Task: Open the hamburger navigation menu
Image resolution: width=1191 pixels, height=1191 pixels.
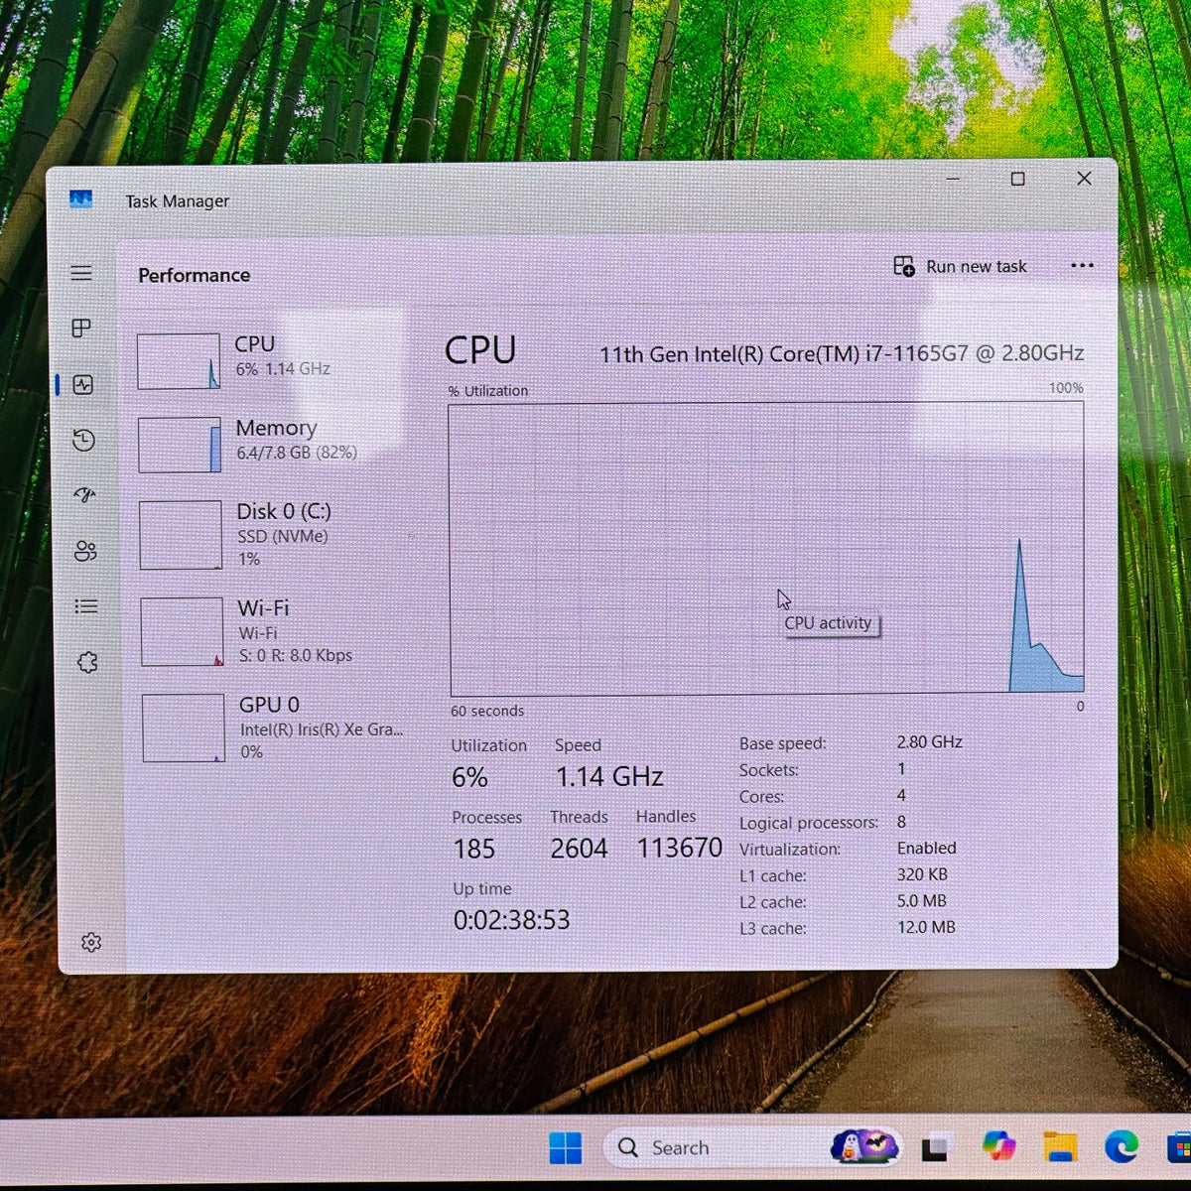Action: click(81, 273)
